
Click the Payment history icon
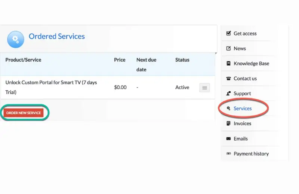[228, 154]
